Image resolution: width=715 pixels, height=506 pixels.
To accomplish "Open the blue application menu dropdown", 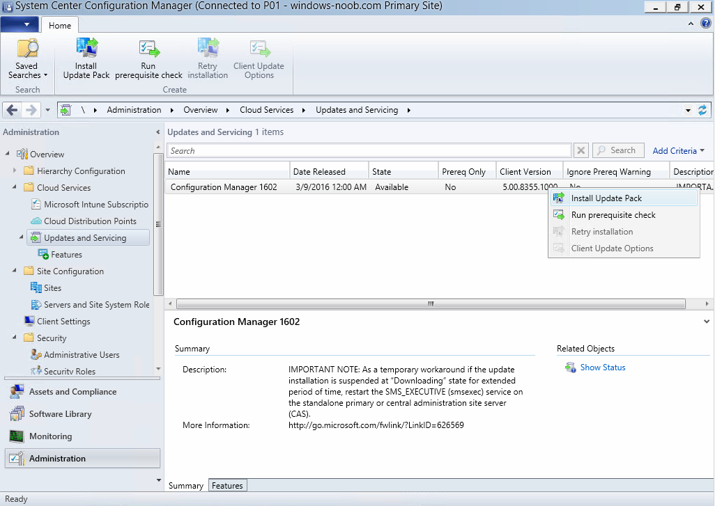I will pos(20,24).
